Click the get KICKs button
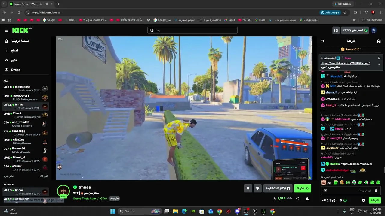 click(x=355, y=30)
